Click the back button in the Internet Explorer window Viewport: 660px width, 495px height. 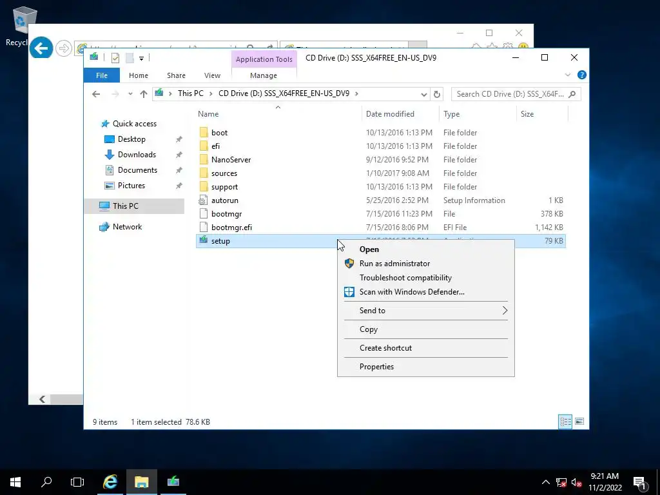(x=41, y=48)
